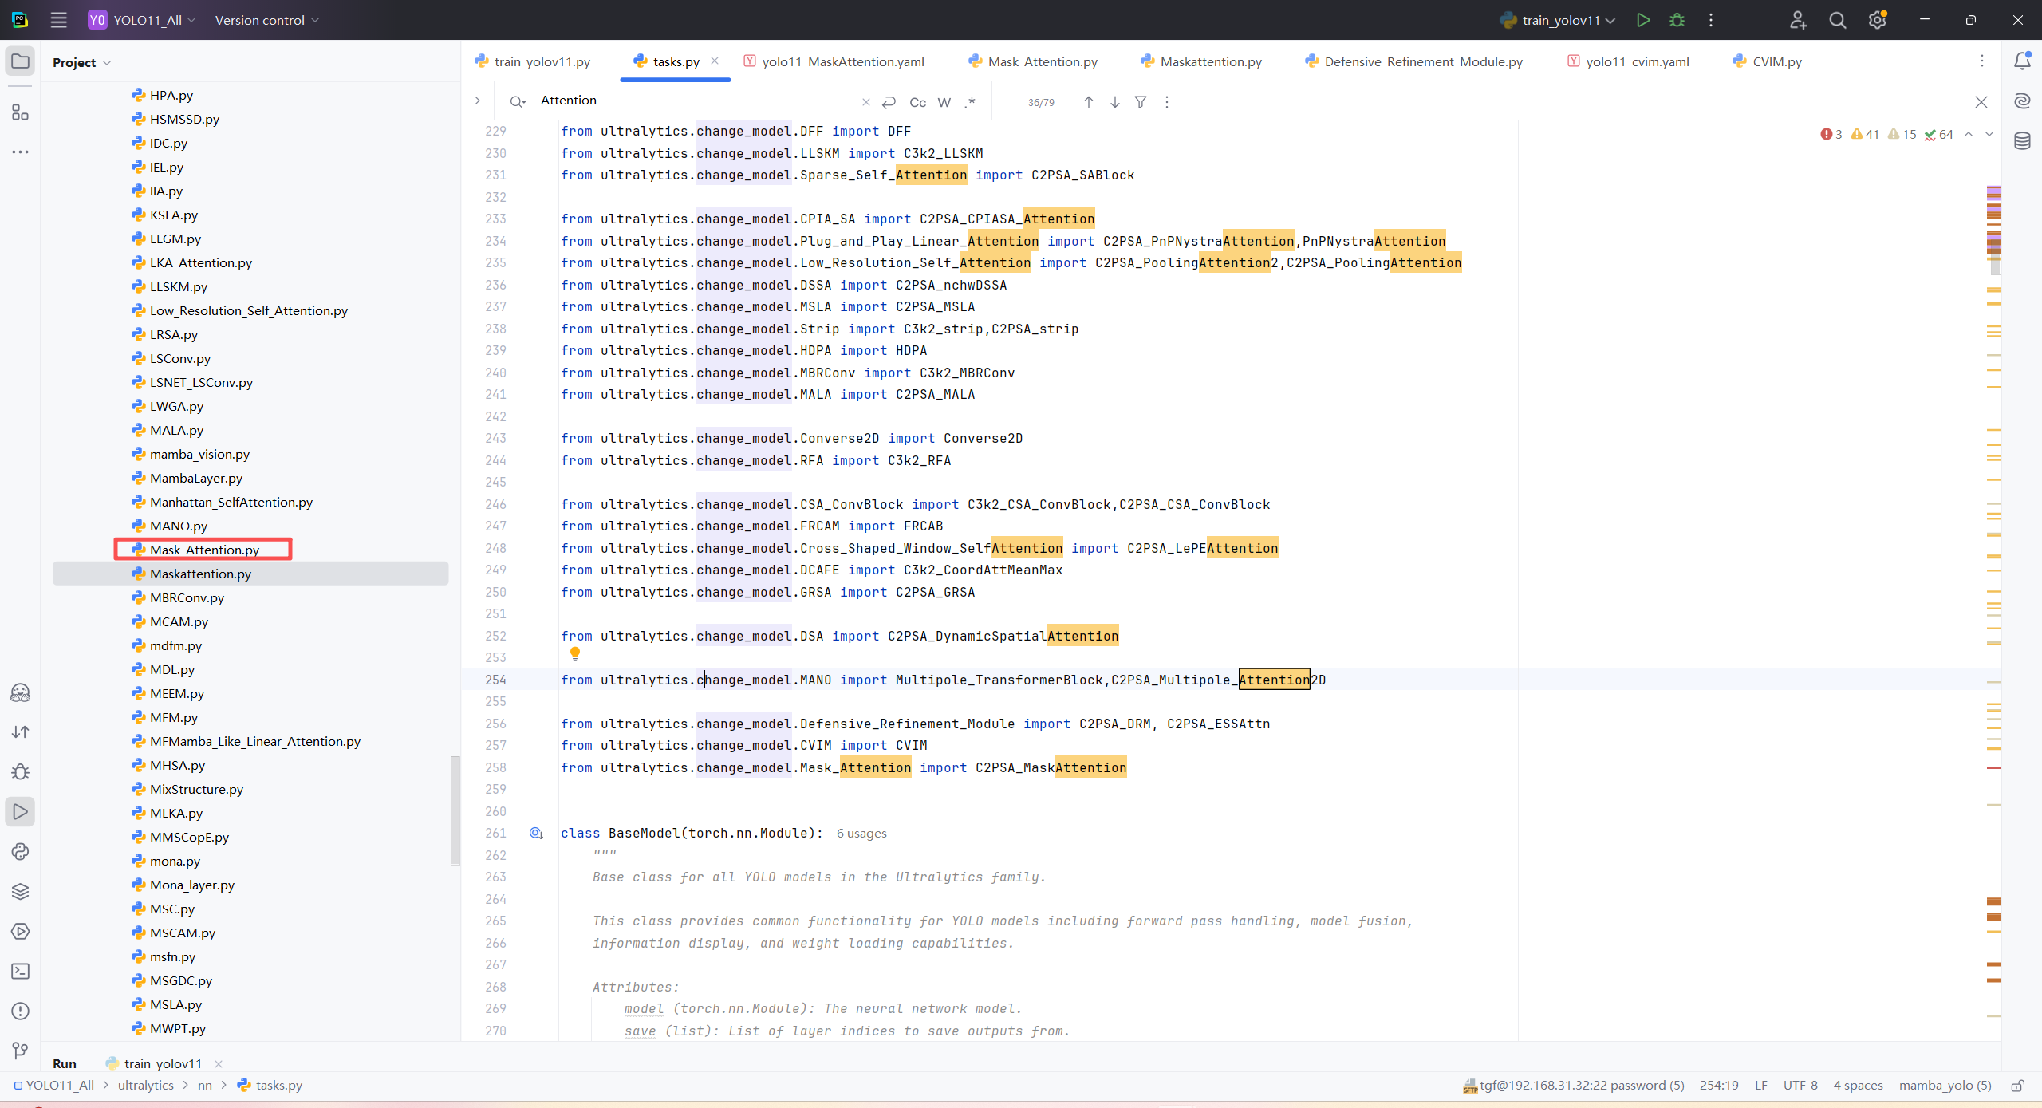Enable Regex search mode
2042x1108 pixels.
point(970,102)
